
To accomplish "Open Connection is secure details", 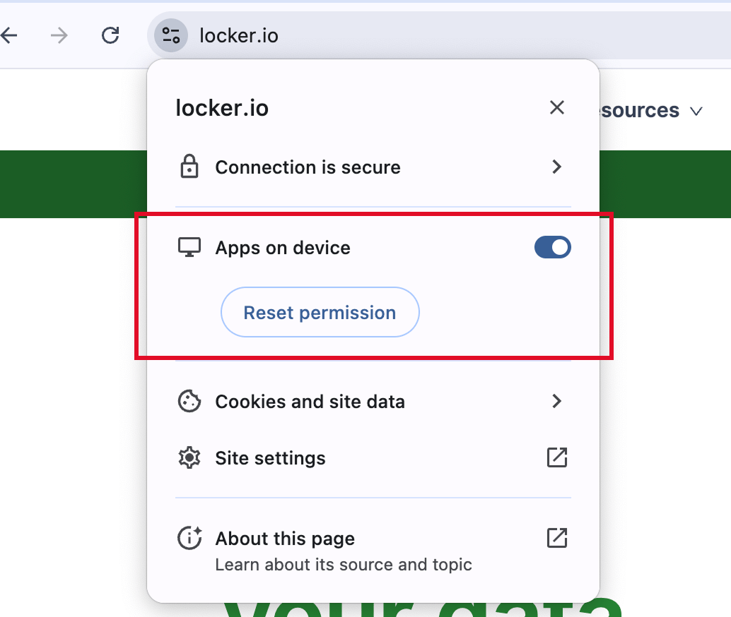I will (x=373, y=167).
